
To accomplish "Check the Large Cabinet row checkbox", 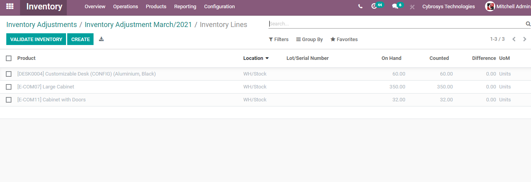I will [x=9, y=87].
